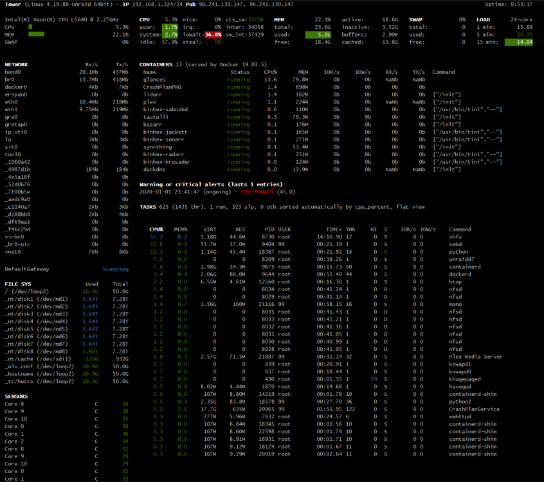Click the bond0 network interface row
The height and width of the screenshot is (482, 544).
tap(66, 72)
